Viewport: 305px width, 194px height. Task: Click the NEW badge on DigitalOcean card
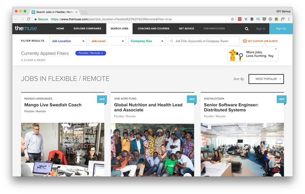tap(282, 99)
